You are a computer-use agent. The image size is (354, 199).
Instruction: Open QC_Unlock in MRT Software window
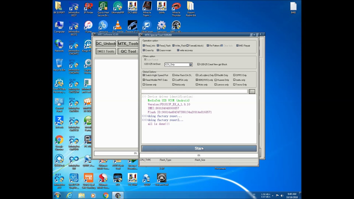pos(106,43)
